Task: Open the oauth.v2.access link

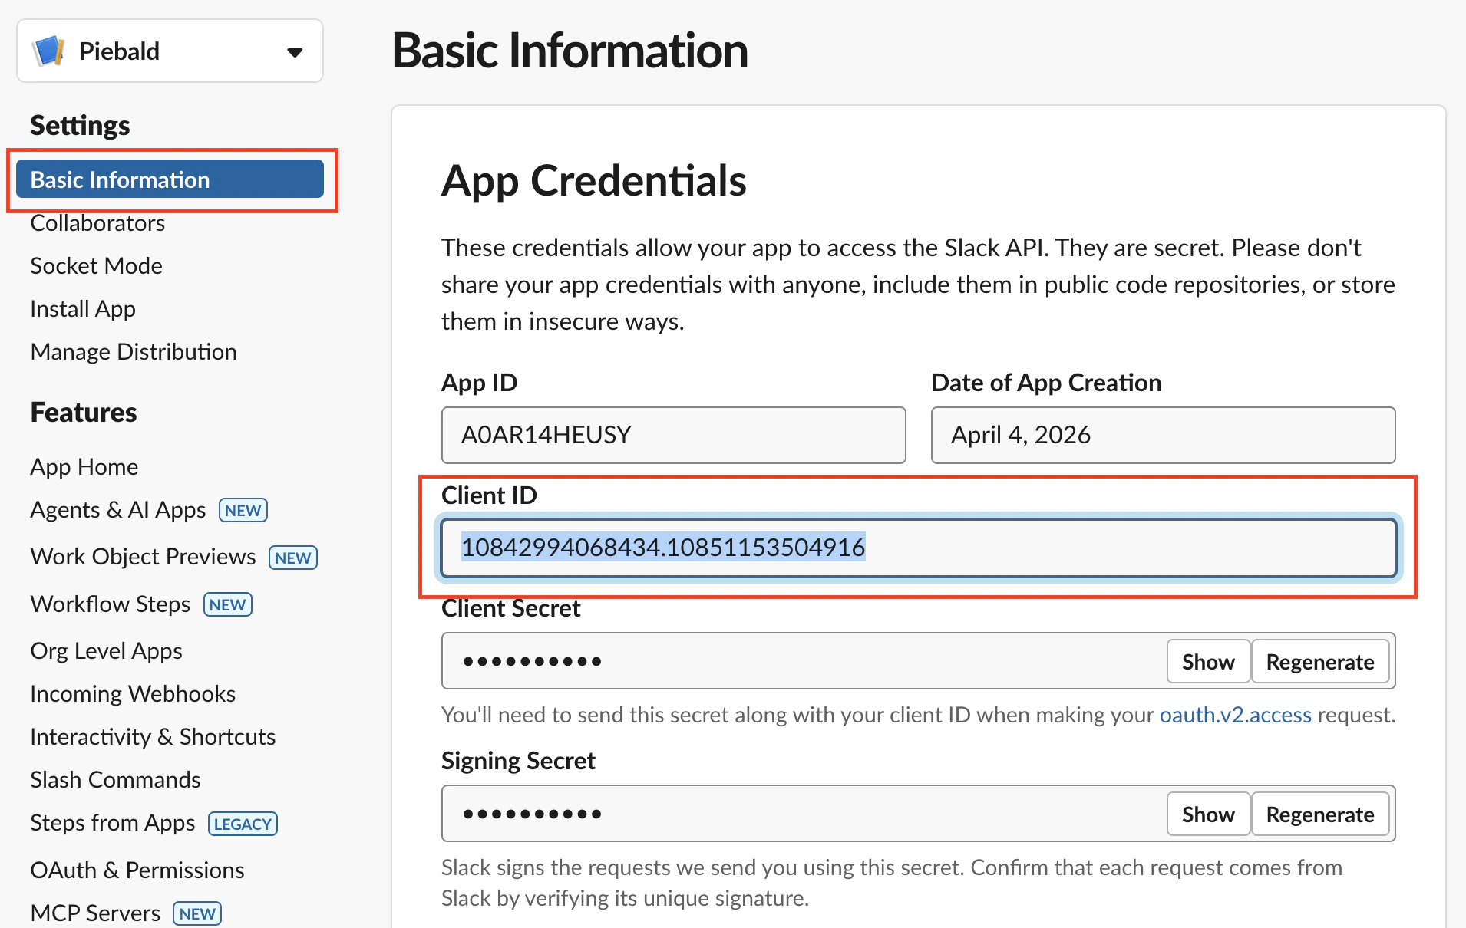Action: (1235, 715)
